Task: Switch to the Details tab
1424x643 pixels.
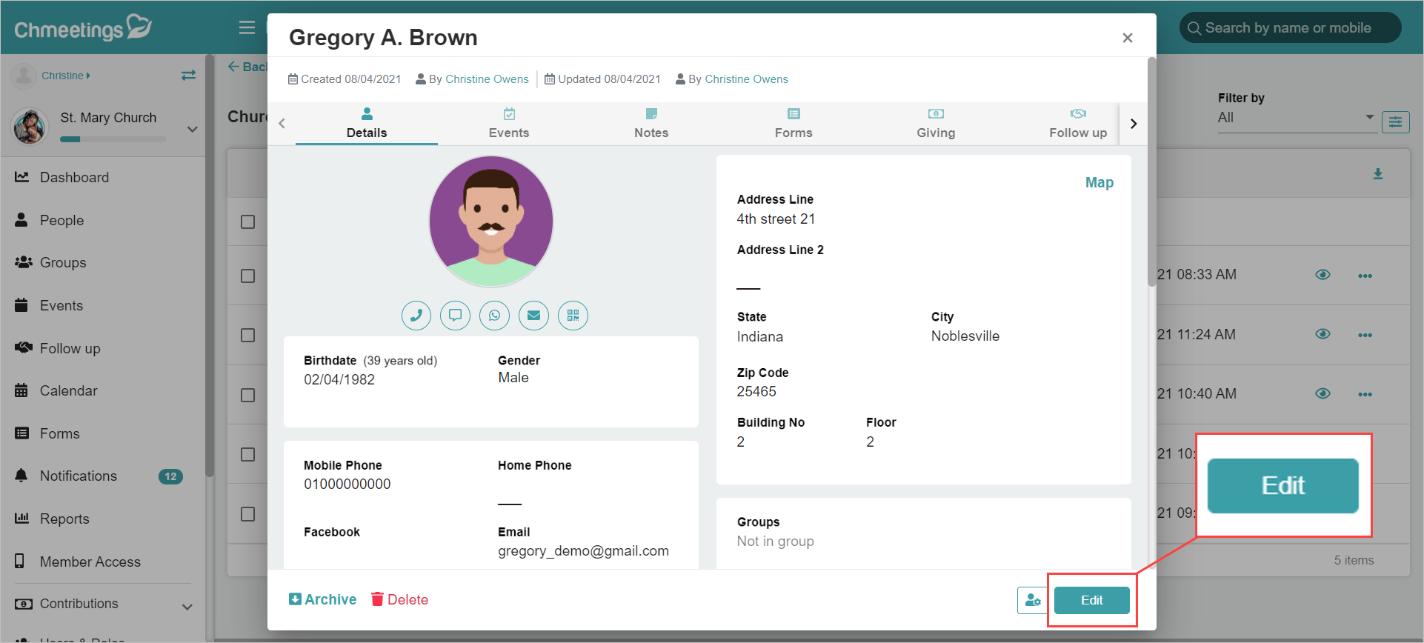Action: pos(367,123)
